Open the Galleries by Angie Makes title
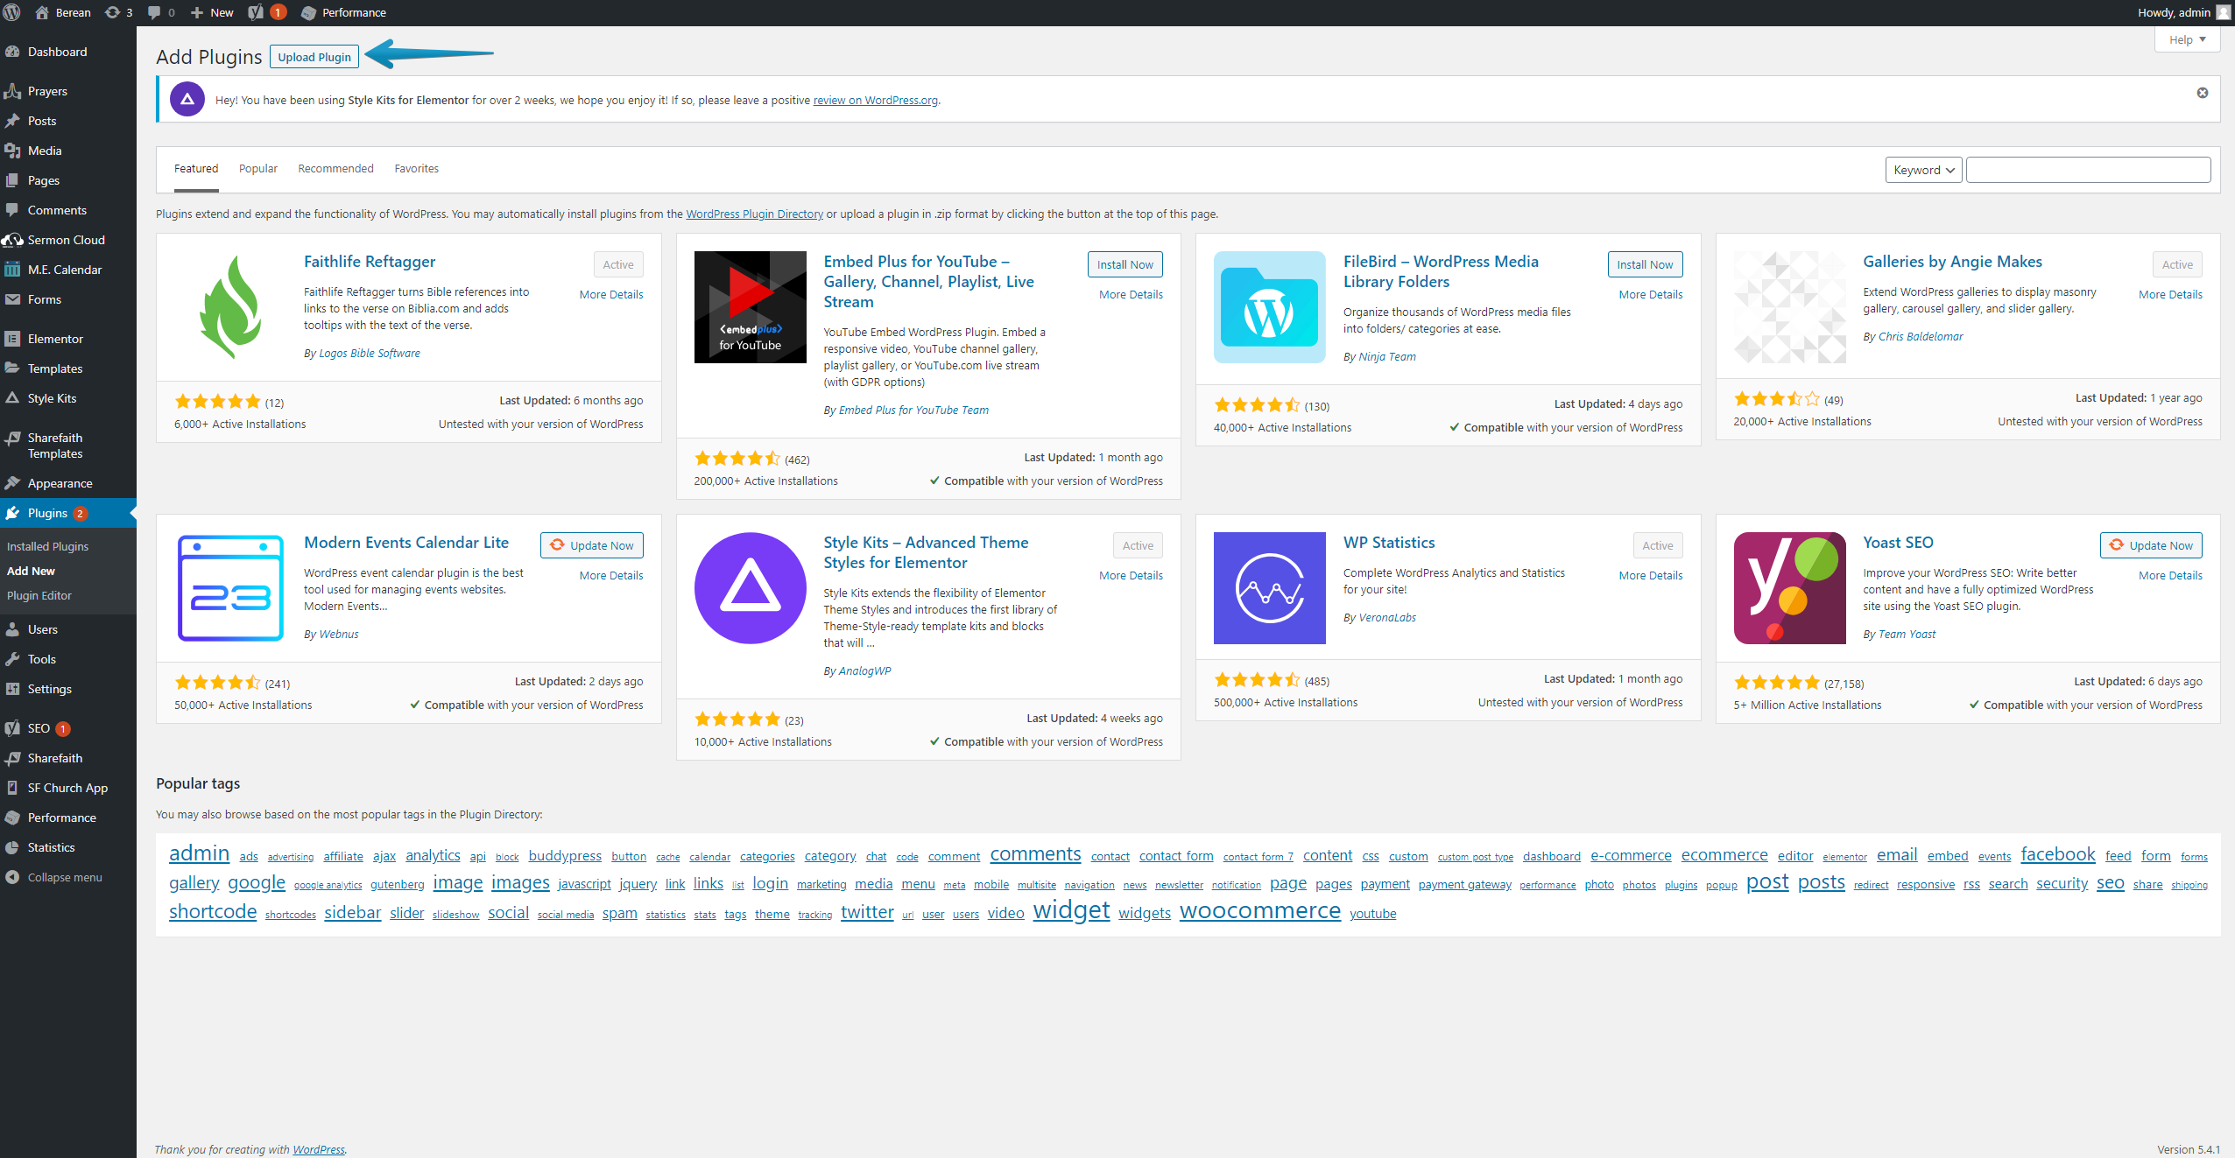This screenshot has height=1158, width=2235. tap(1952, 262)
